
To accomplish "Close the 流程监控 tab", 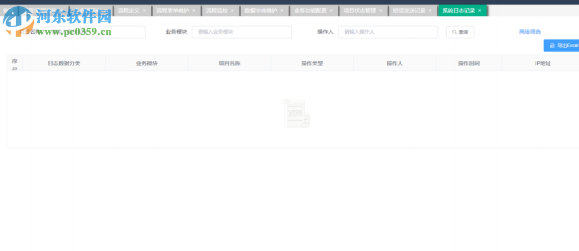I will coord(232,11).
